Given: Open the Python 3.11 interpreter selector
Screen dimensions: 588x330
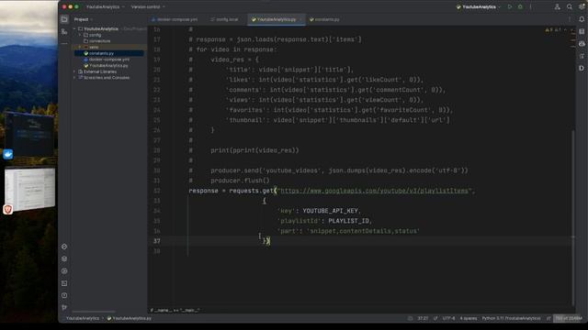Looking at the screenshot, I should pyautogui.click(x=511, y=318).
